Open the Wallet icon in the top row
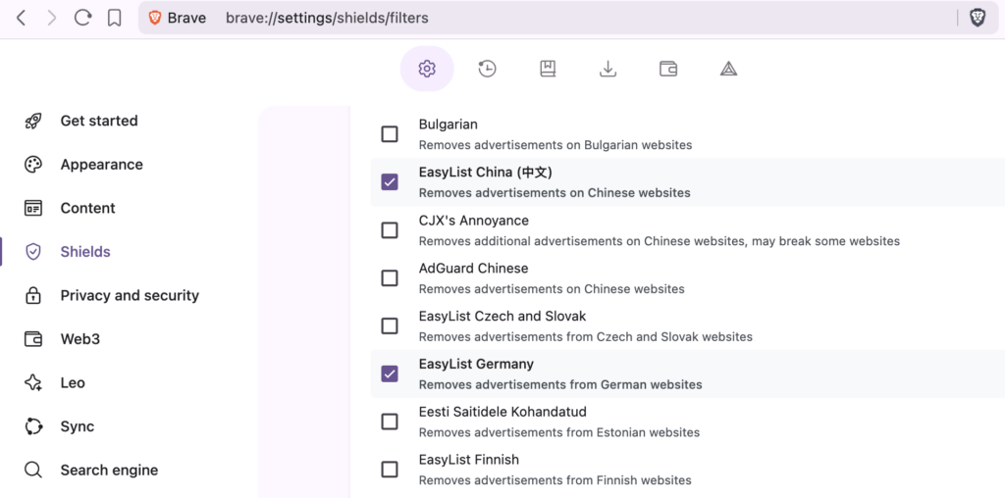The height and width of the screenshot is (498, 1005). (x=668, y=69)
